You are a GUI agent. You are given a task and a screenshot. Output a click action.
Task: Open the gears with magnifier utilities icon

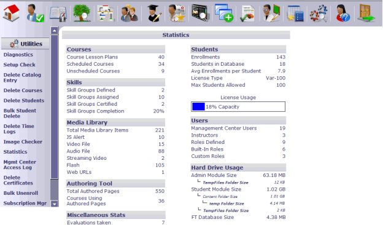pyautogui.click(x=319, y=14)
